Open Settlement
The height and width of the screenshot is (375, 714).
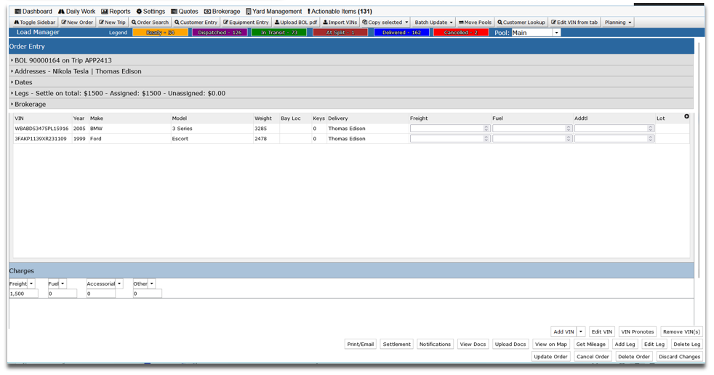point(396,344)
